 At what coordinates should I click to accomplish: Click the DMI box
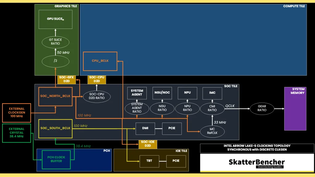[x=145, y=128]
